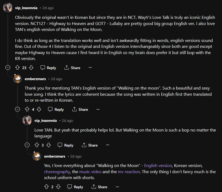Screen dimensions: 222x192
Task: Open the "English version" link
Action: click(158, 166)
